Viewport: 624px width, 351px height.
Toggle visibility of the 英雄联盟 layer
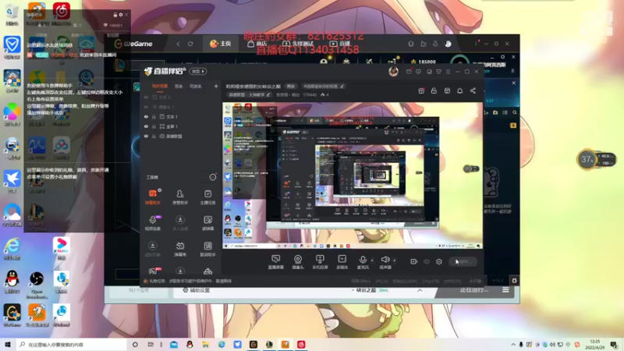click(x=146, y=136)
